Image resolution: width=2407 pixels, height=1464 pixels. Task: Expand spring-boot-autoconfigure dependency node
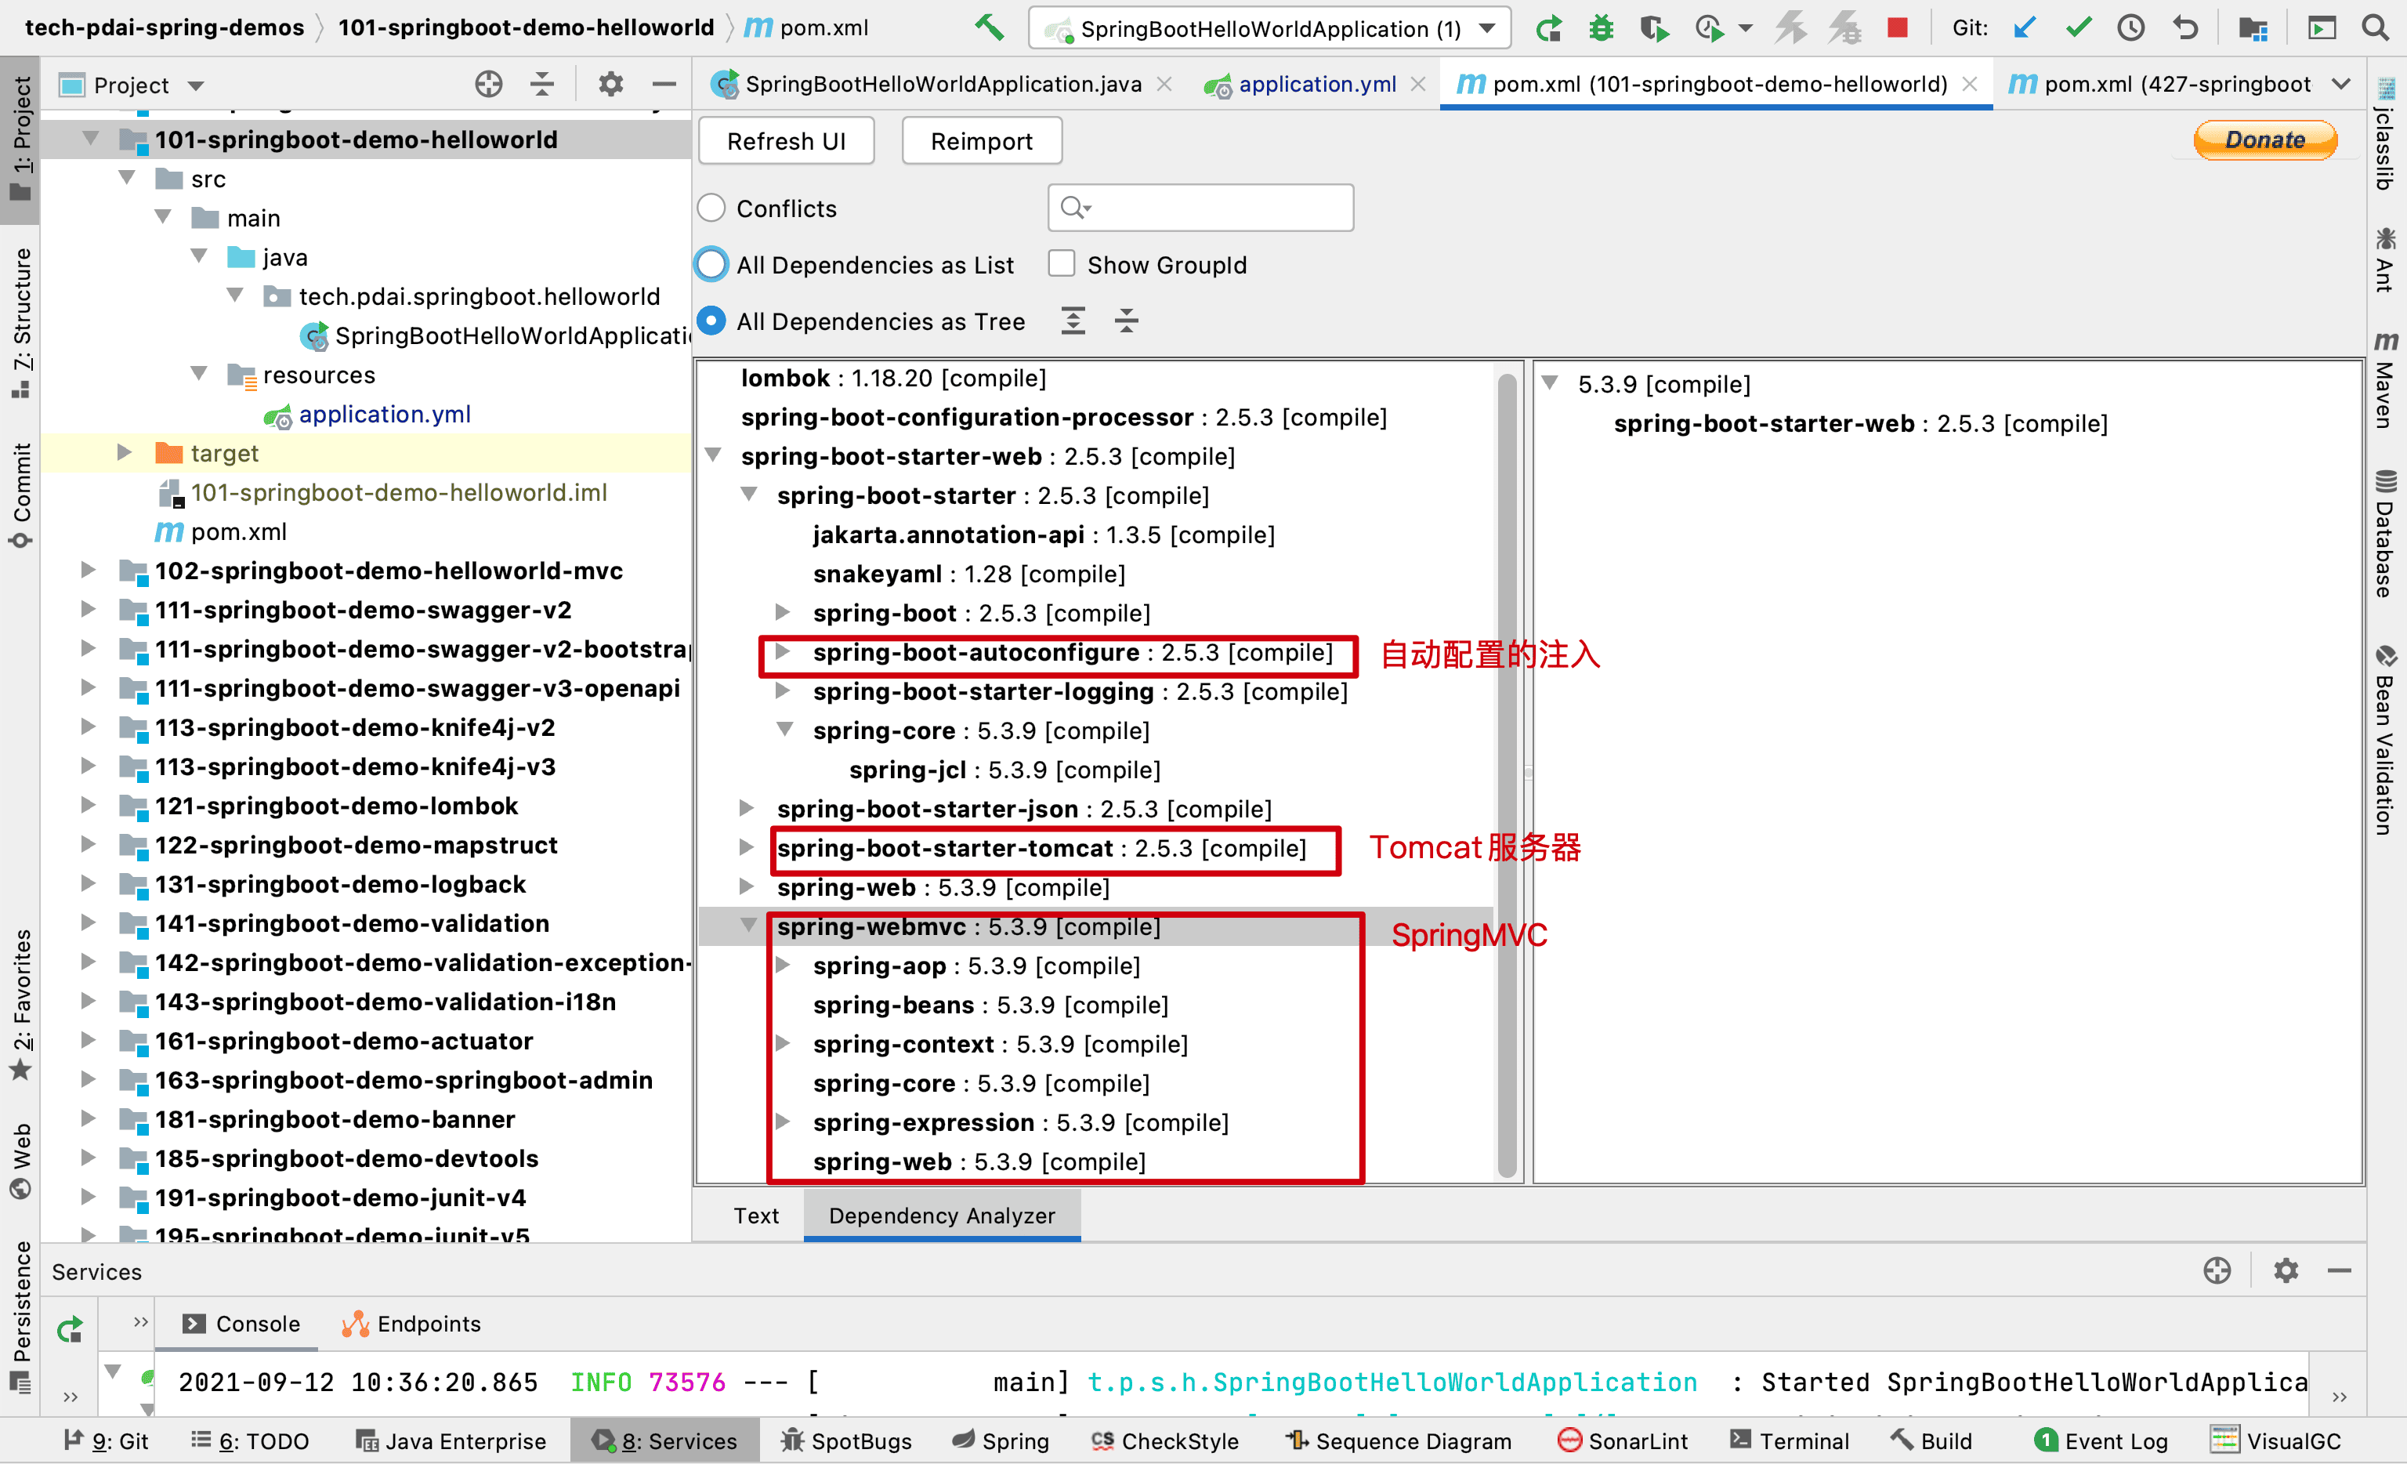tap(783, 652)
